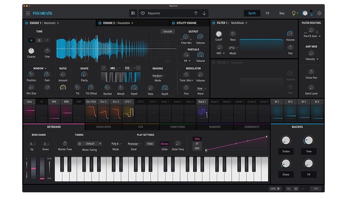Open the Envelopes modulation tab

[104, 127]
